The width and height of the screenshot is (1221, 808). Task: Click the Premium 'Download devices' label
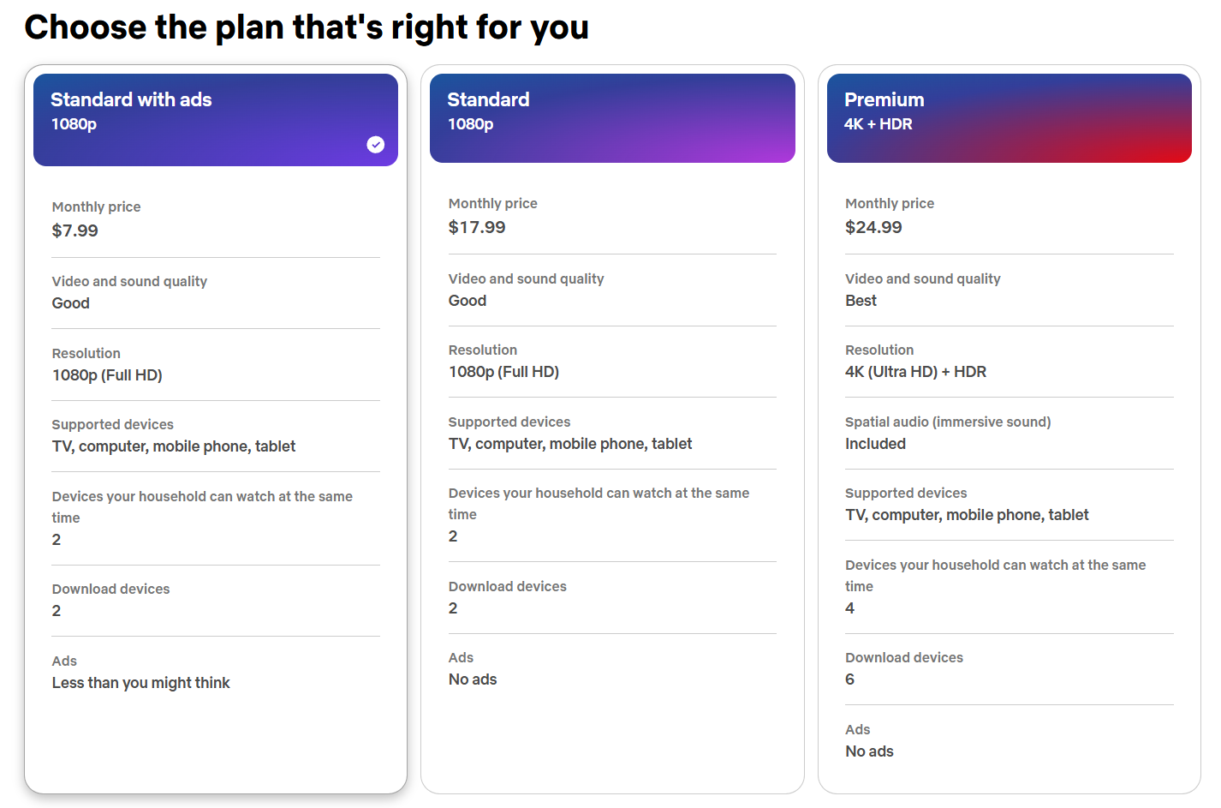(x=904, y=657)
